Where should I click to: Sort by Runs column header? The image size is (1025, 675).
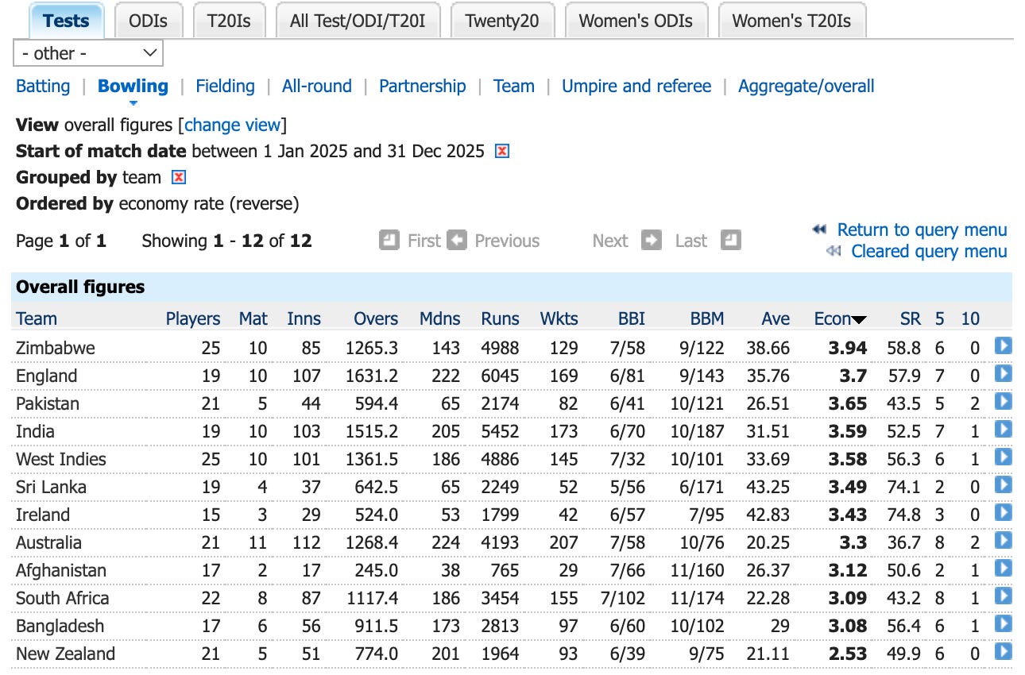500,319
